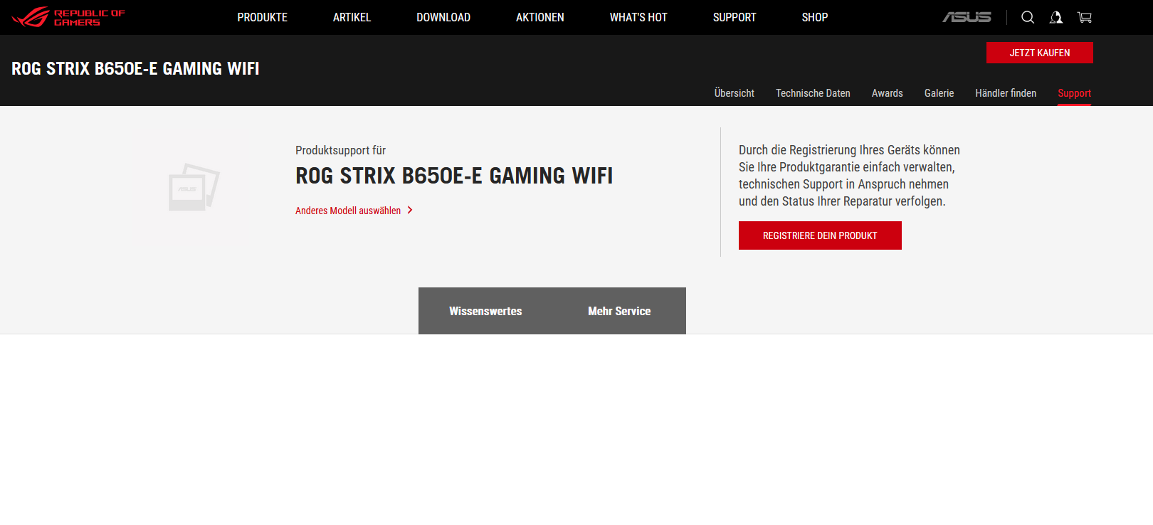The width and height of the screenshot is (1153, 525).
Task: Open the PRODUKTE menu
Action: (x=263, y=17)
